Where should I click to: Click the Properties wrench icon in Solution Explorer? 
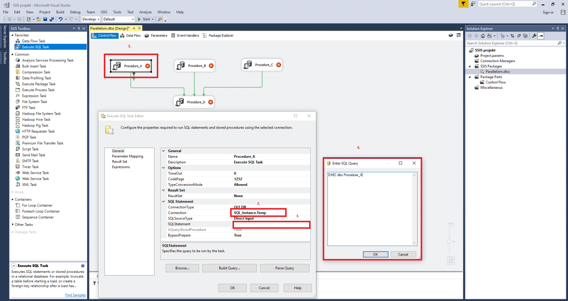[x=534, y=36]
